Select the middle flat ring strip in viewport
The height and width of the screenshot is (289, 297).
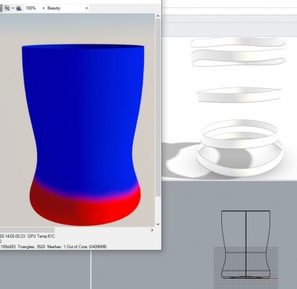click(x=239, y=95)
